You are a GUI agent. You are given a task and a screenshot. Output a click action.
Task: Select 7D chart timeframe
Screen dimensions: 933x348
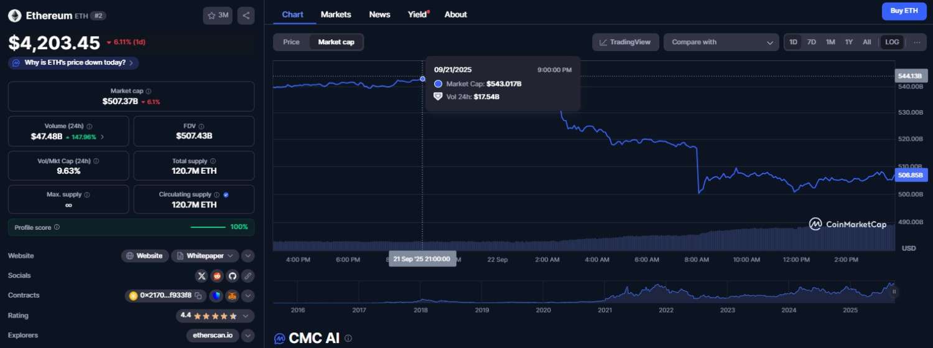click(x=811, y=42)
